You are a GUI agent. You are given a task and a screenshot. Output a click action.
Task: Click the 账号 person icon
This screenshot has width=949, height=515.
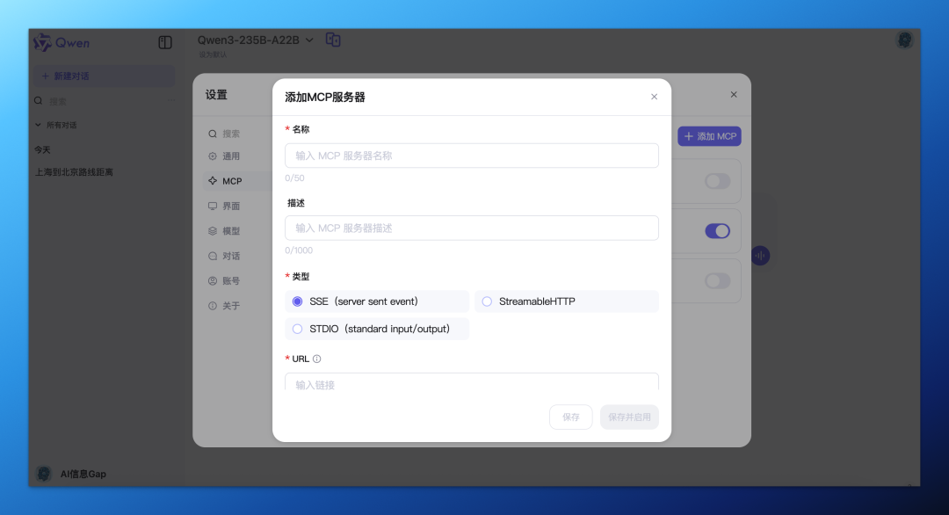(213, 281)
